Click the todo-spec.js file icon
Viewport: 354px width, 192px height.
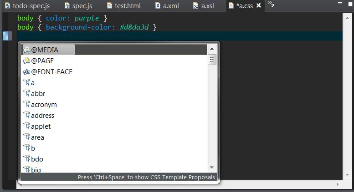[x=7, y=5]
